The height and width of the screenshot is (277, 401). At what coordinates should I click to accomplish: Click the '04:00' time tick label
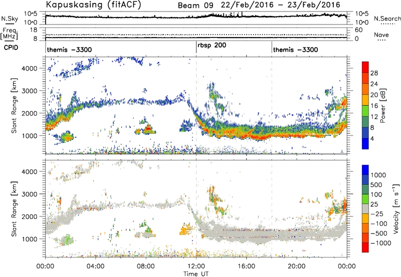pyautogui.click(x=95, y=266)
